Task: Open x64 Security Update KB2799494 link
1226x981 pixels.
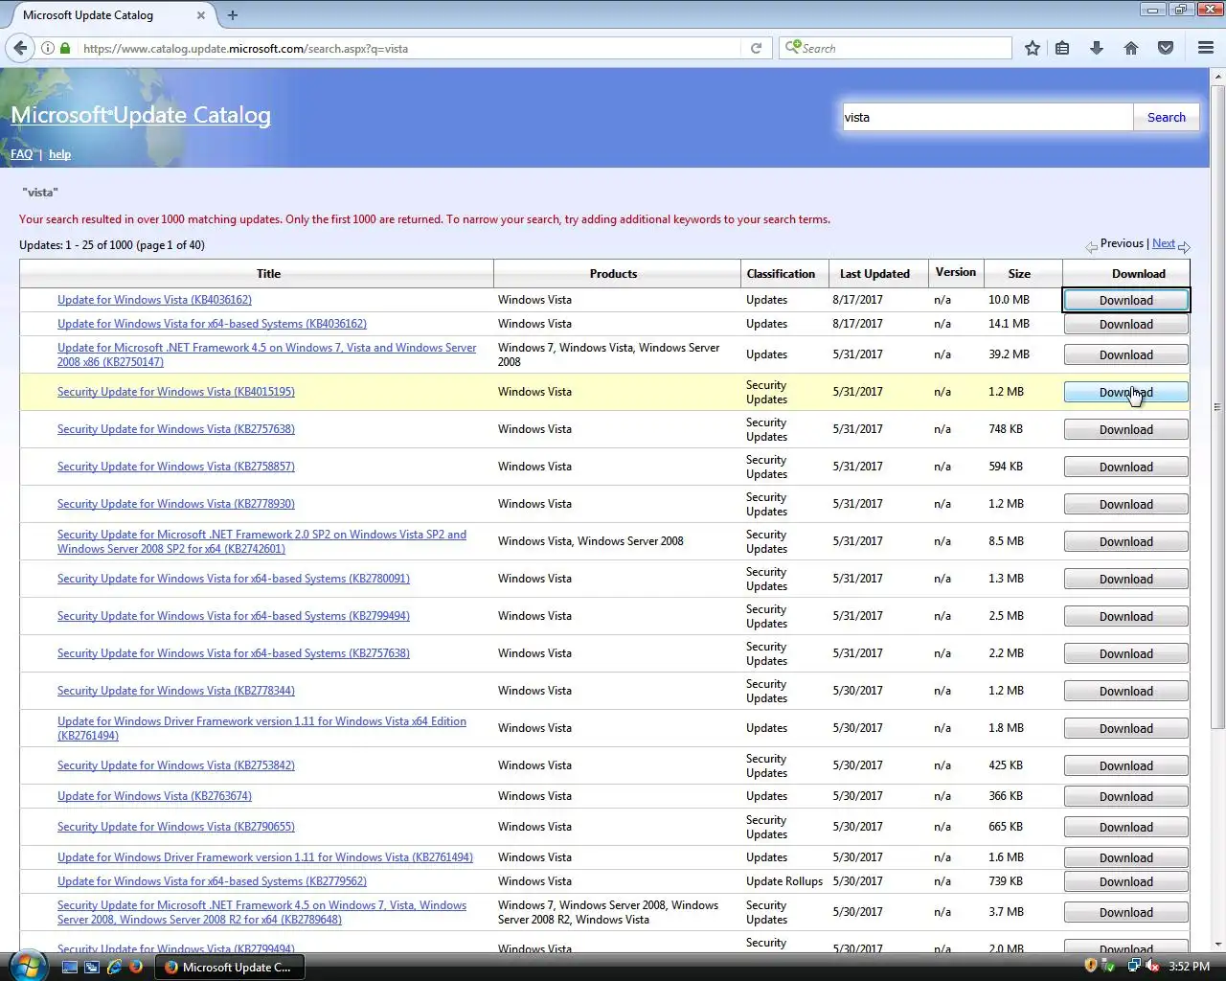Action: 234,616
